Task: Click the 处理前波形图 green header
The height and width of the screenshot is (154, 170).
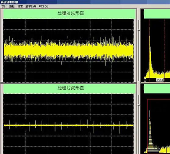Action: [69, 14]
